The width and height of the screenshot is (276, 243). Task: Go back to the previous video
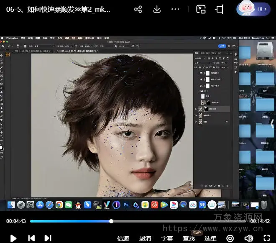point(31,238)
